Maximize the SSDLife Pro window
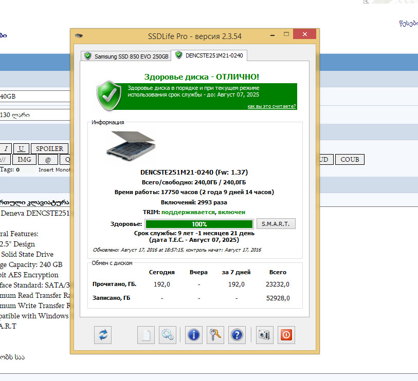 286,34
